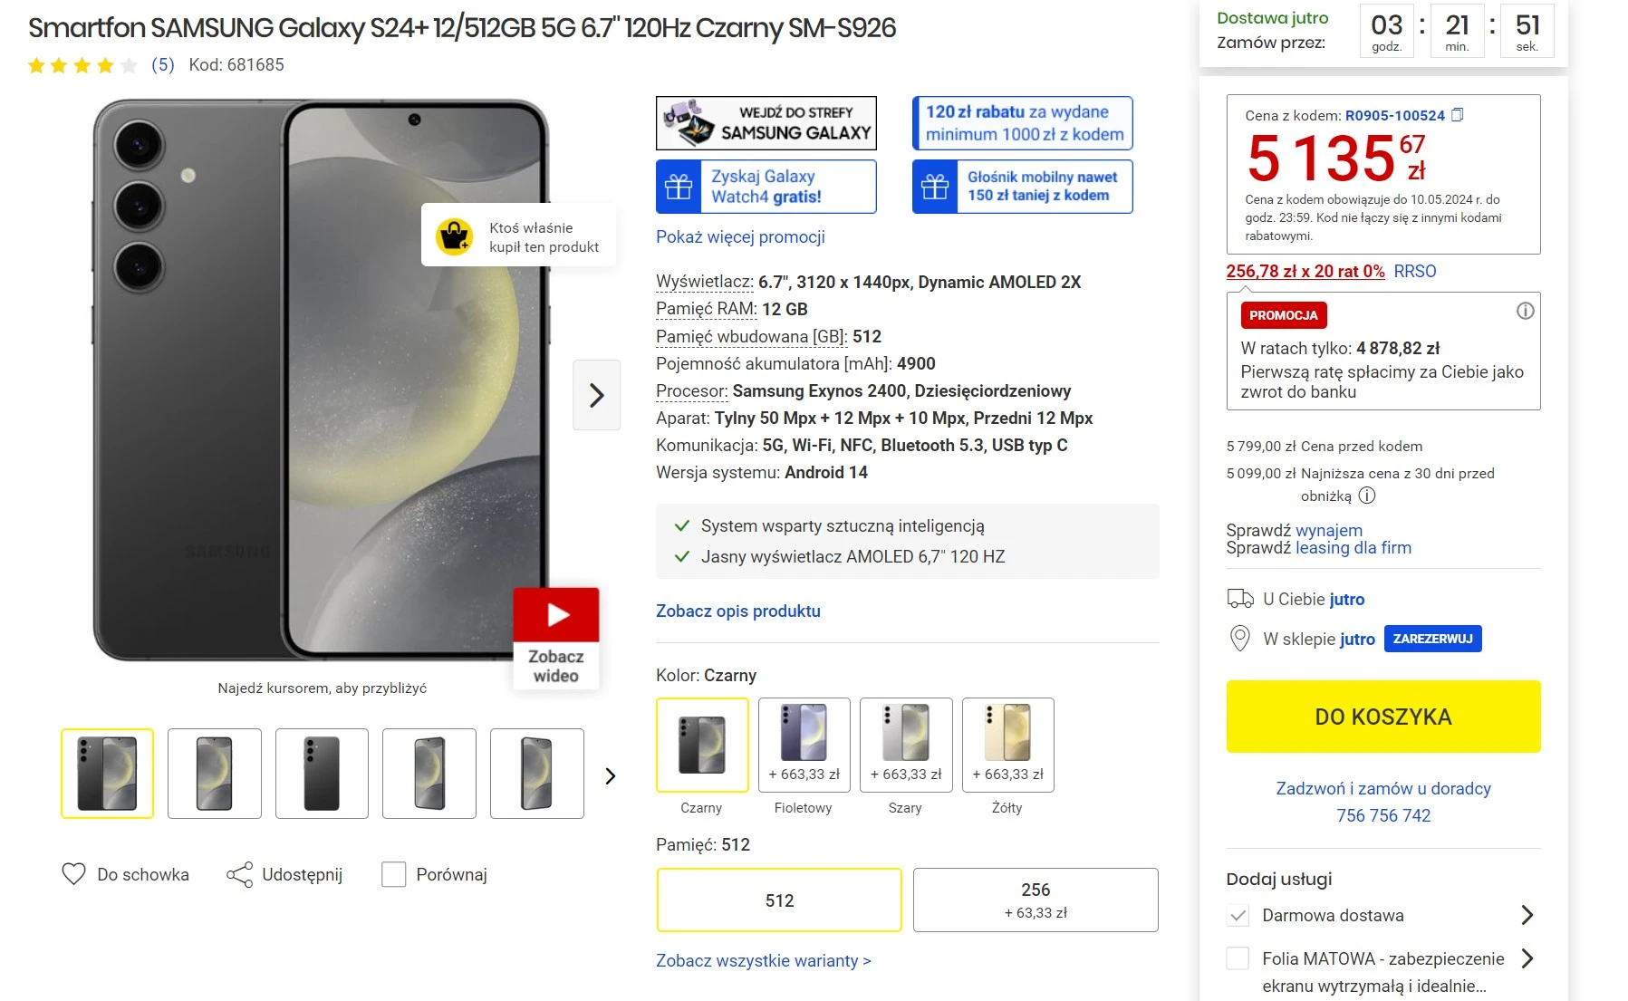Enable the Folia MATOWA service checkbox

tap(1238, 958)
